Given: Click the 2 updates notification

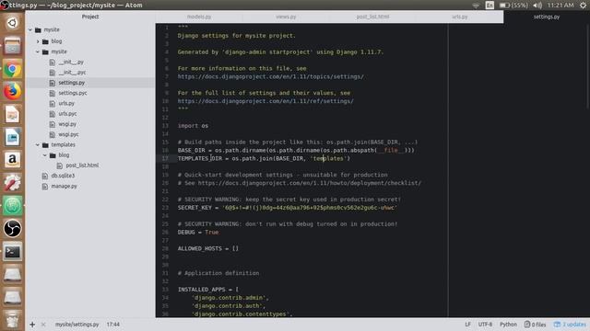Looking at the screenshot, I should [570, 325].
